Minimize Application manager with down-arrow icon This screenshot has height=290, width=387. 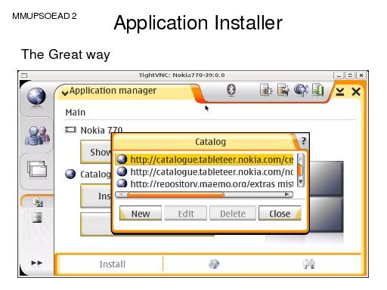pyautogui.click(x=340, y=91)
